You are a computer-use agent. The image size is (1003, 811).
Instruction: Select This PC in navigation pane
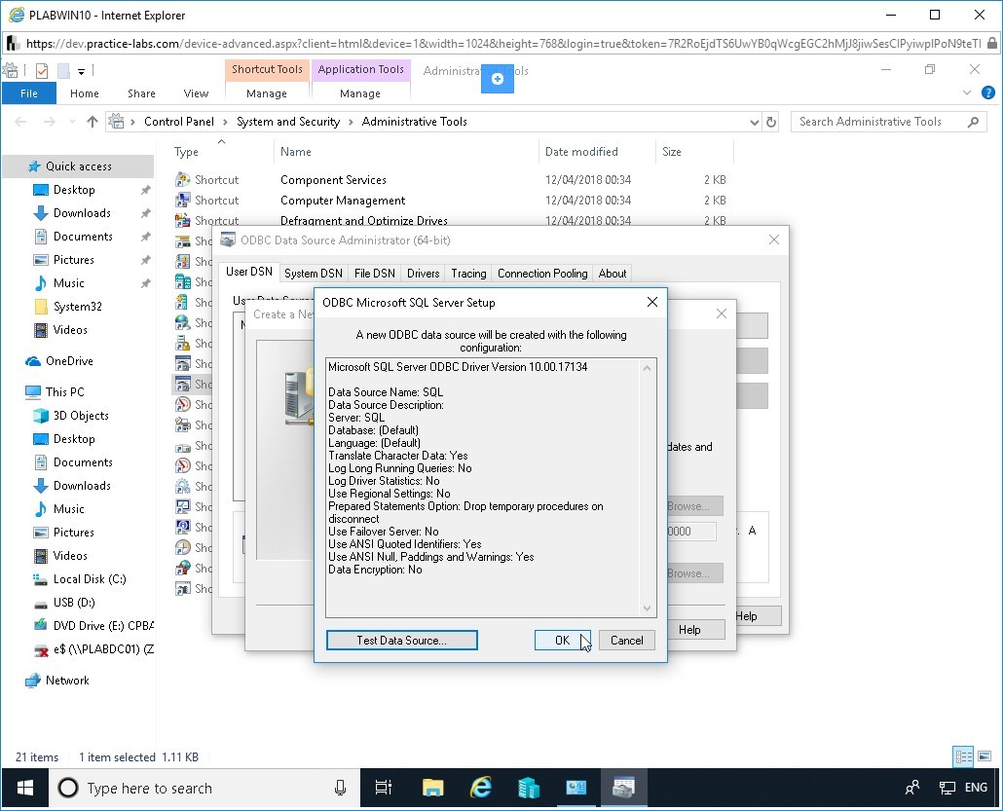[64, 392]
